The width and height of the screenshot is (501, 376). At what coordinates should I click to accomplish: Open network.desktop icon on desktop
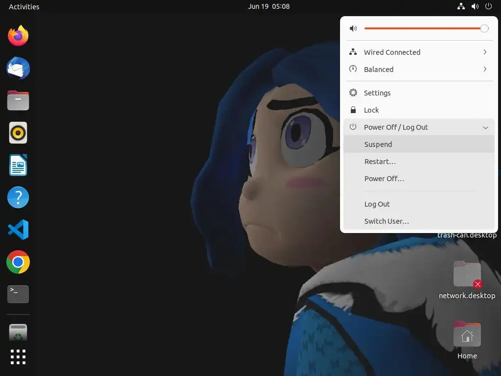point(467,274)
